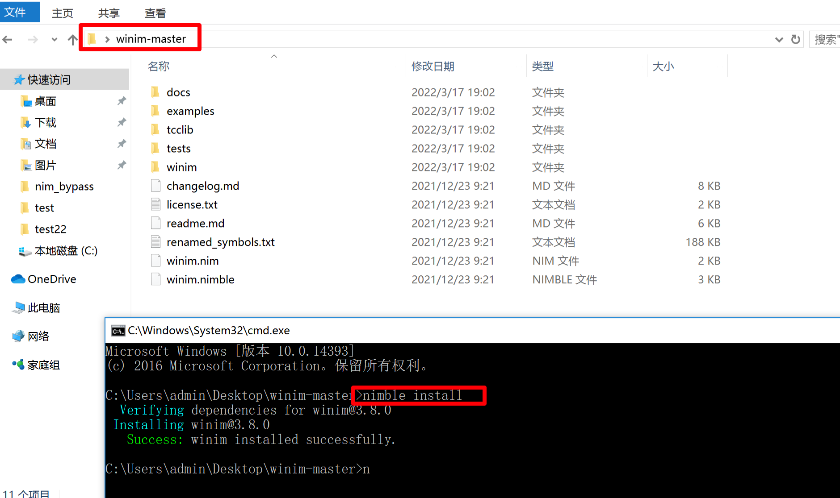Open 桌面 in the navigation pane
This screenshot has width=840, height=498.
(x=45, y=101)
